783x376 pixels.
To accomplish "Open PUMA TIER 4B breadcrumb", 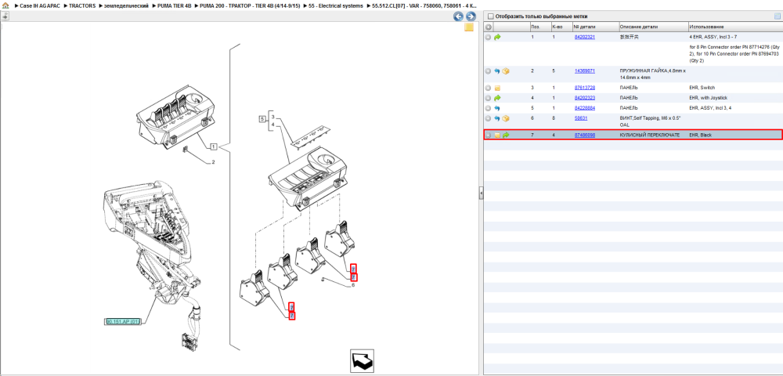I will coord(175,5).
